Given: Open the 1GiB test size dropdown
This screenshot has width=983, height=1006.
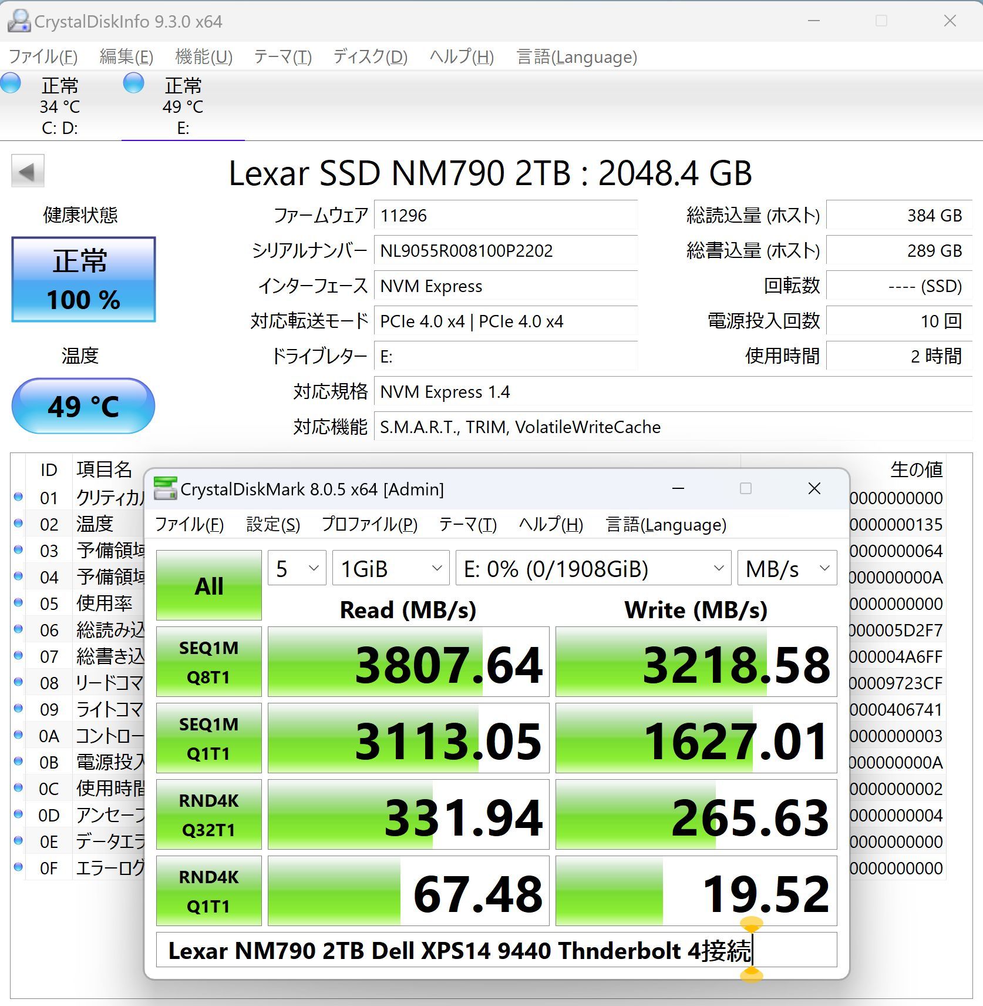Looking at the screenshot, I should (x=390, y=568).
